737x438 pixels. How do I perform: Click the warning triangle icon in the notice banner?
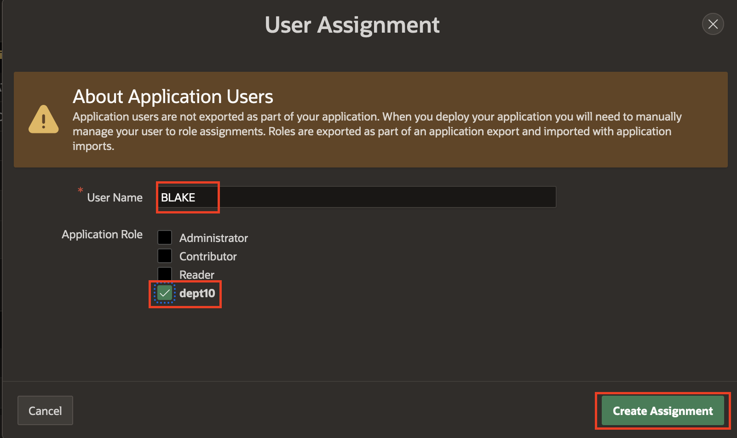[43, 119]
